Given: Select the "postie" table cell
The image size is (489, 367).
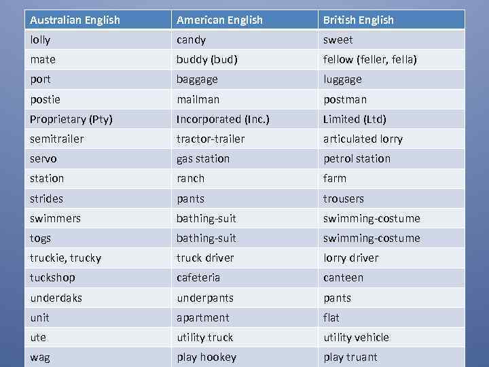Looking at the screenshot, I should [45, 99].
